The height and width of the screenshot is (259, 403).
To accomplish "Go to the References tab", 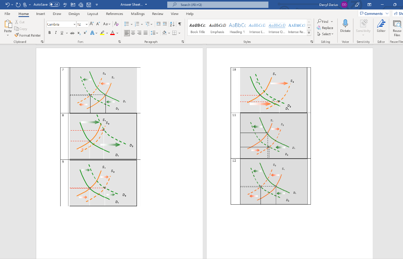I will pos(115,14).
